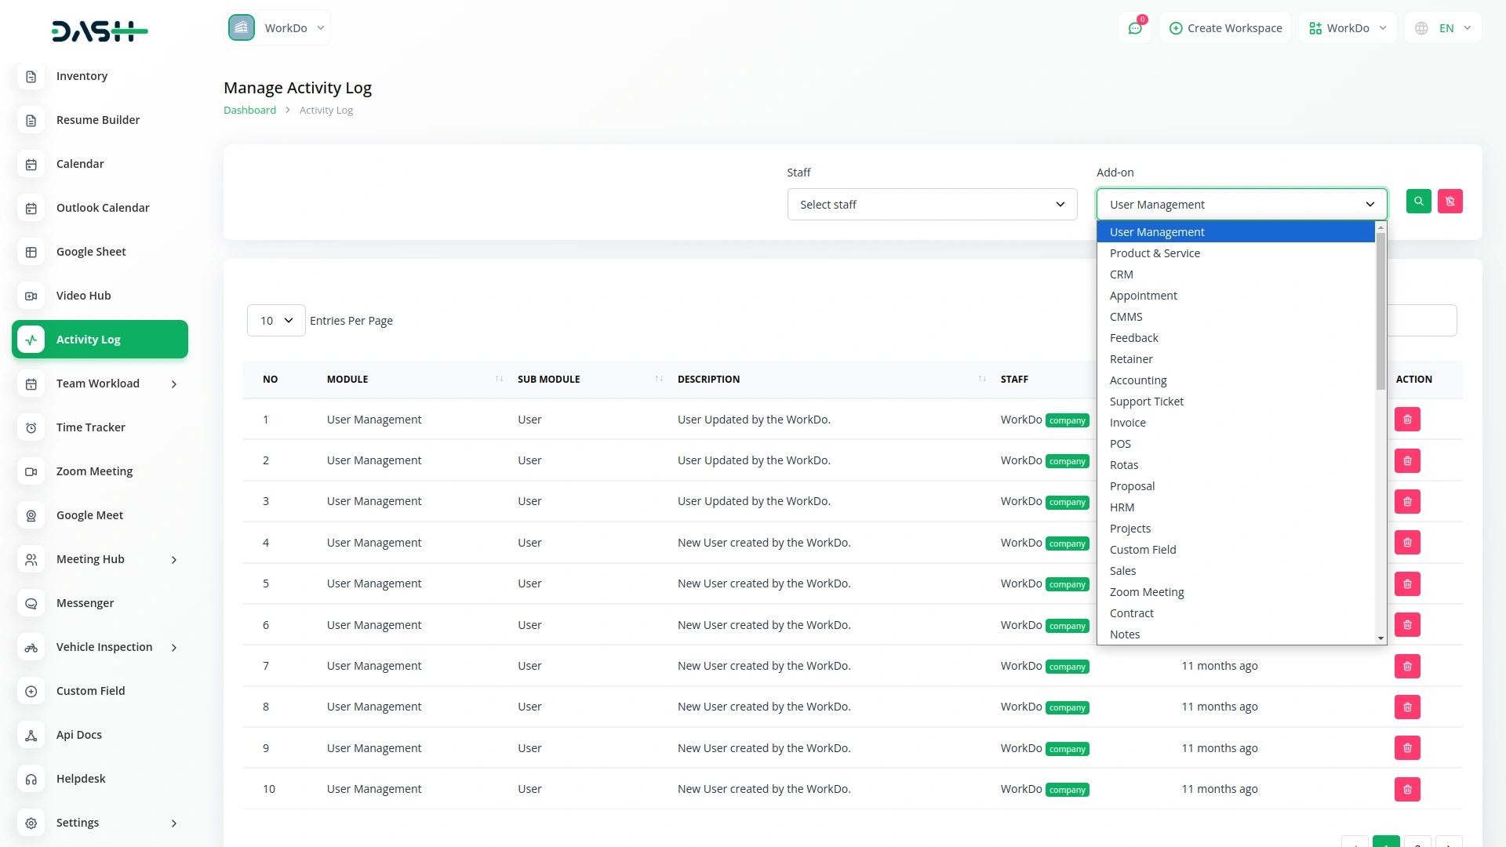The height and width of the screenshot is (847, 1506).
Task: Expand the Team Workload submenu
Action: (x=100, y=384)
